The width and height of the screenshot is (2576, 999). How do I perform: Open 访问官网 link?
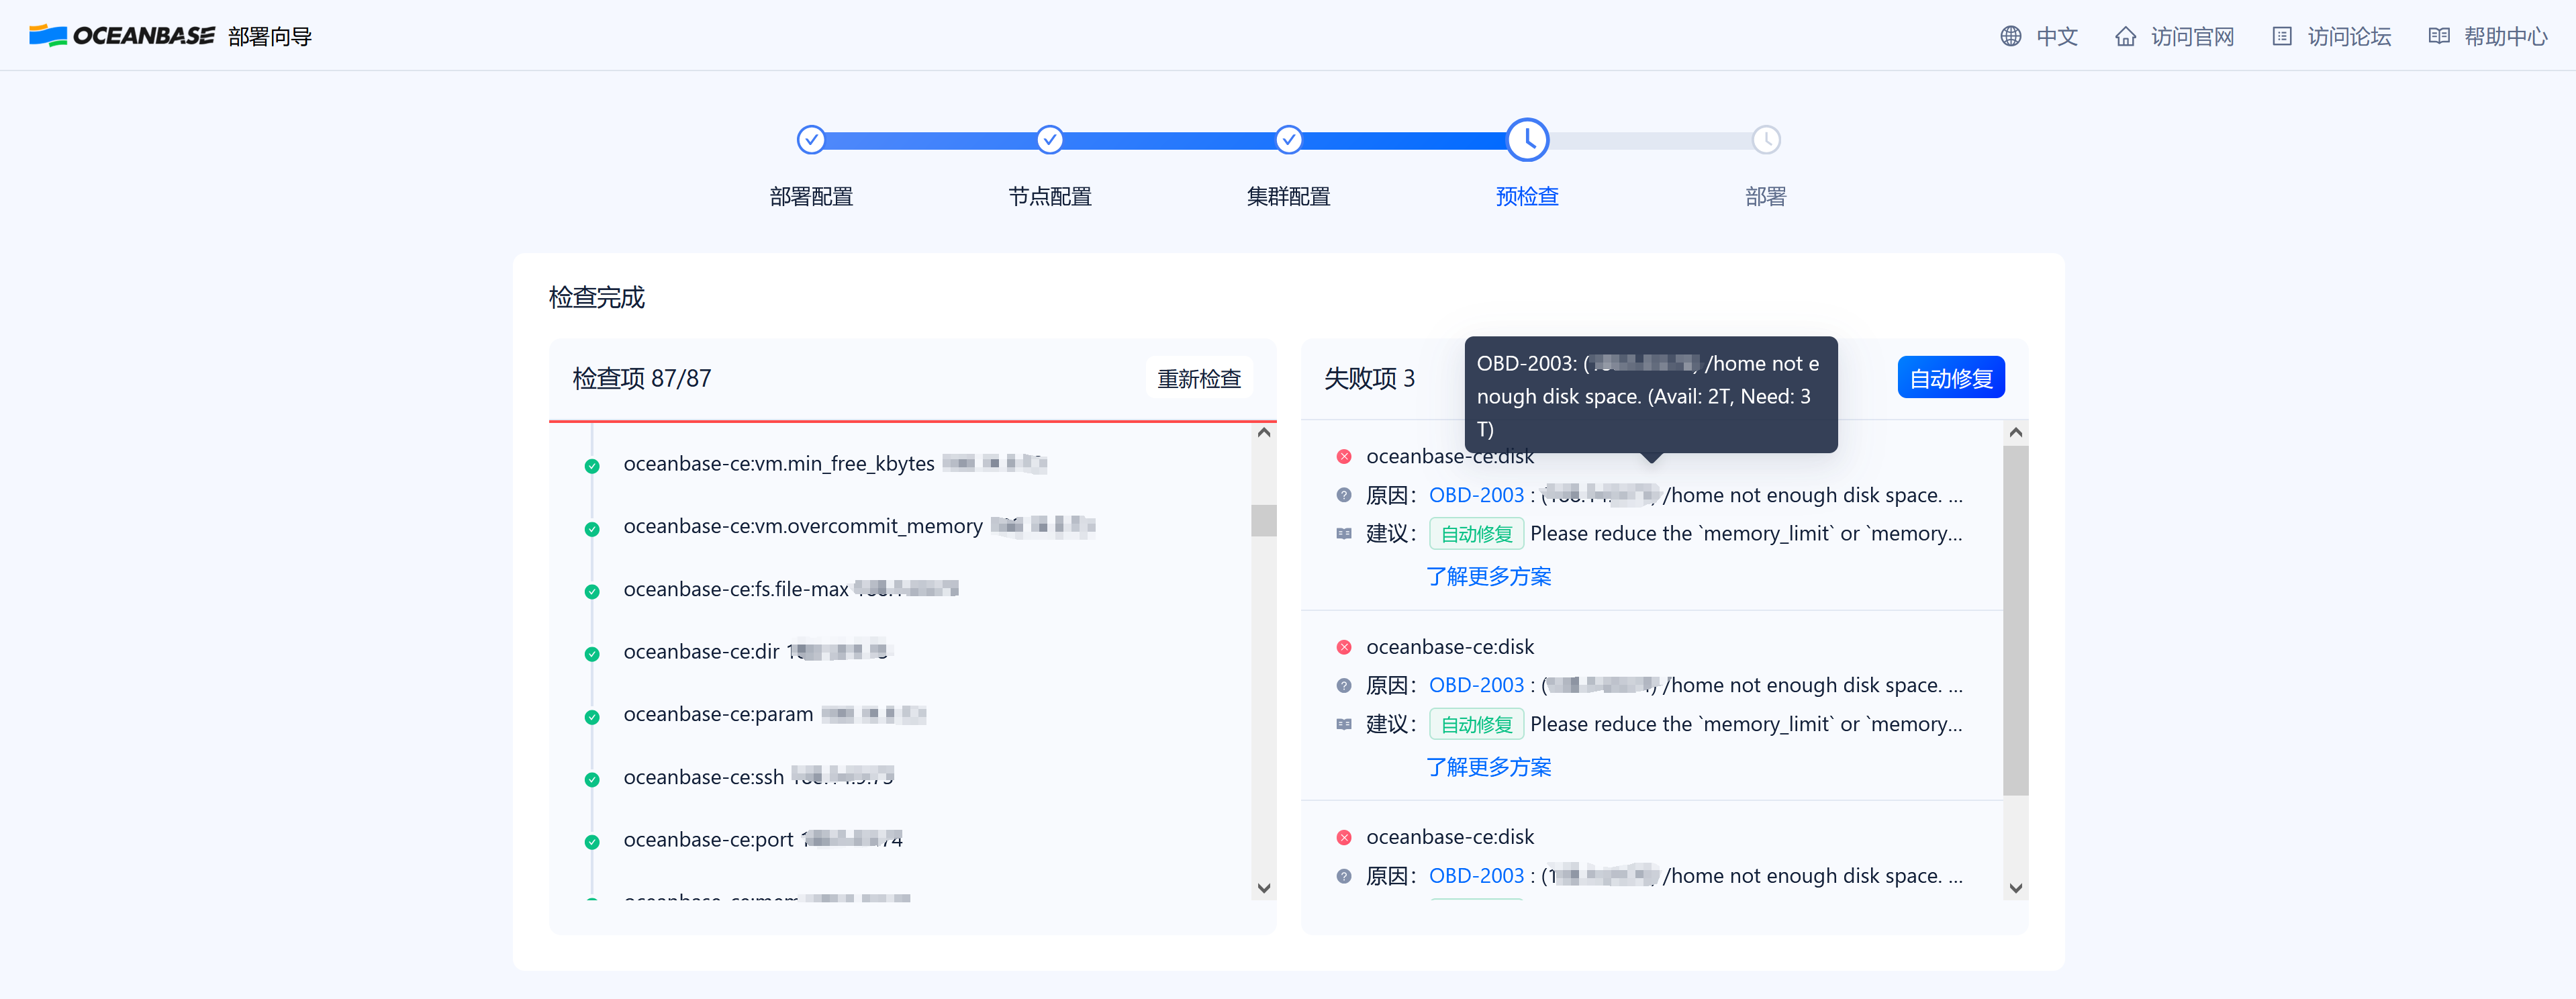point(2192,36)
